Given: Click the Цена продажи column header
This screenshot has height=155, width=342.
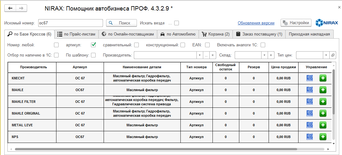Looking at the screenshot, I should tap(283, 67).
